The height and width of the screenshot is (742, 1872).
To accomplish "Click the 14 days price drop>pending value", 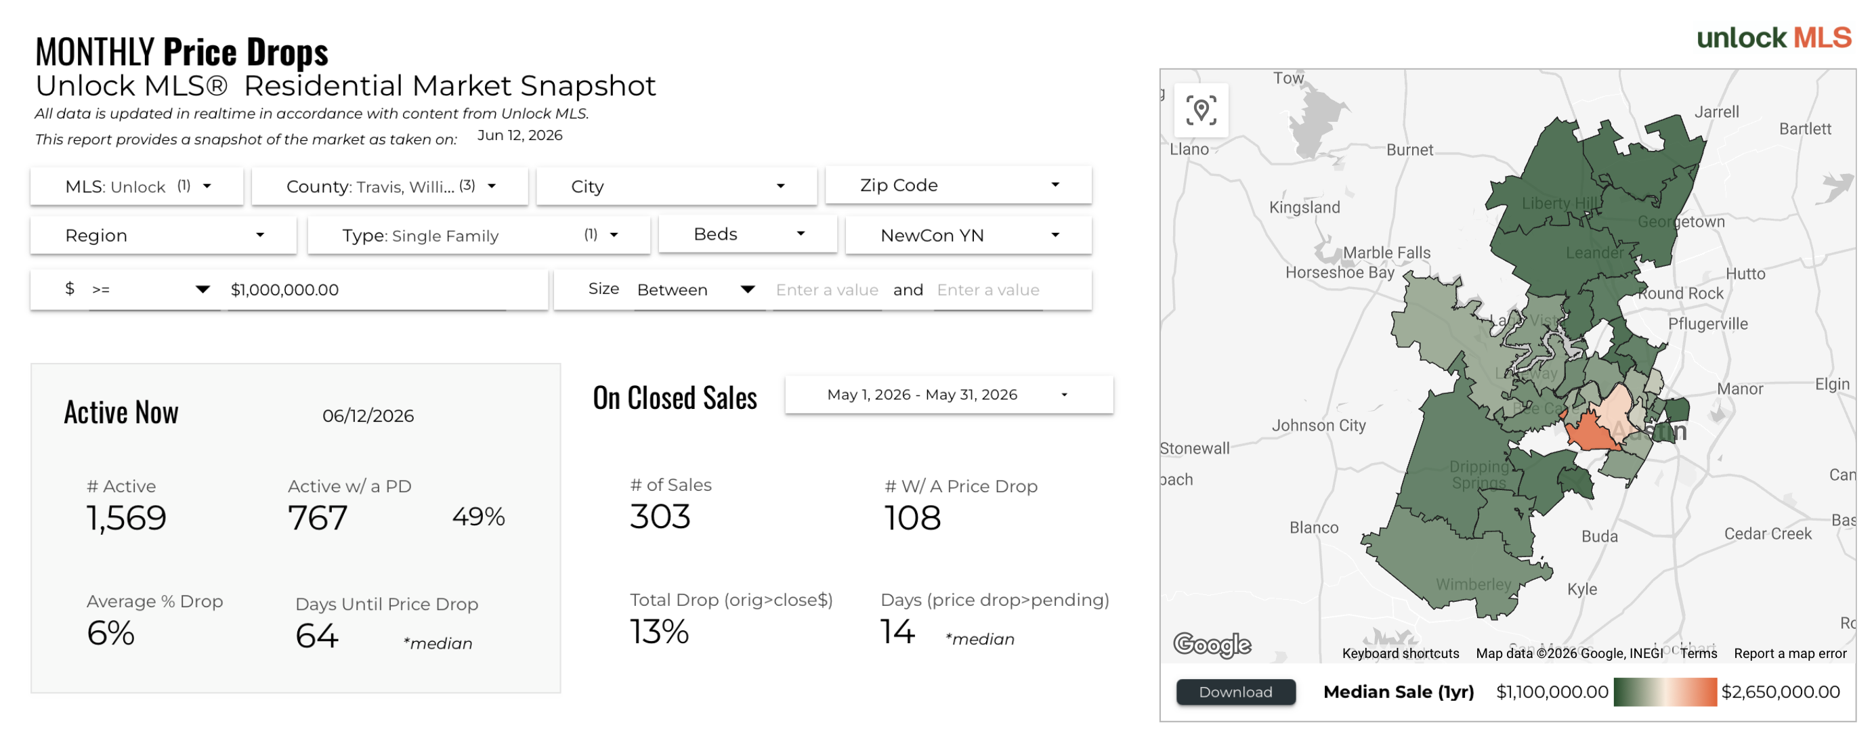I will pyautogui.click(x=897, y=631).
